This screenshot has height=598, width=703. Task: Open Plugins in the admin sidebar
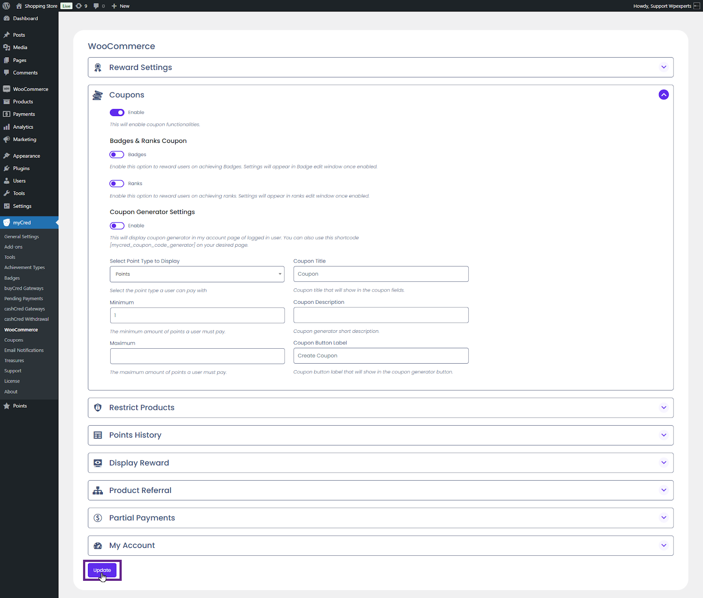(21, 168)
